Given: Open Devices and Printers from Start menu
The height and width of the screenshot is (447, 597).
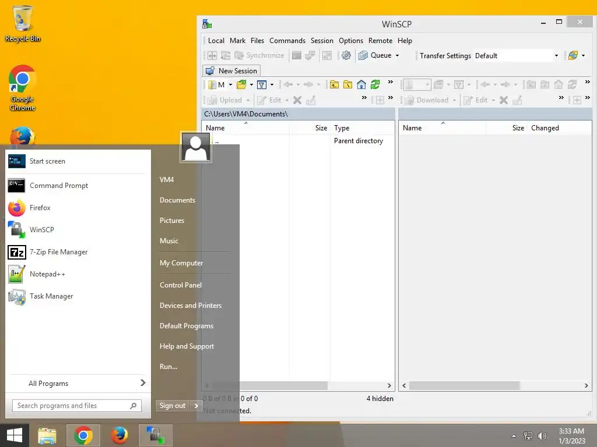Looking at the screenshot, I should click(191, 306).
